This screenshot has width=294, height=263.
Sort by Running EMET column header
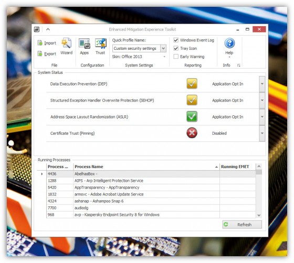coord(237,167)
